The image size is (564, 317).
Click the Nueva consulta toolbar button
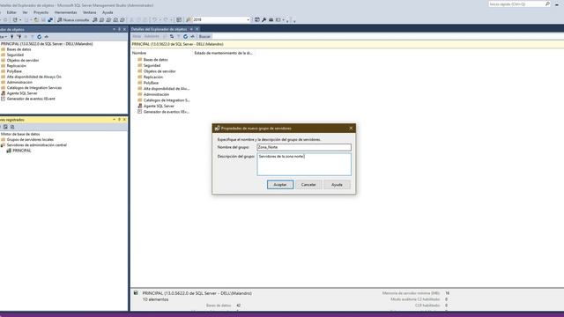73,19
